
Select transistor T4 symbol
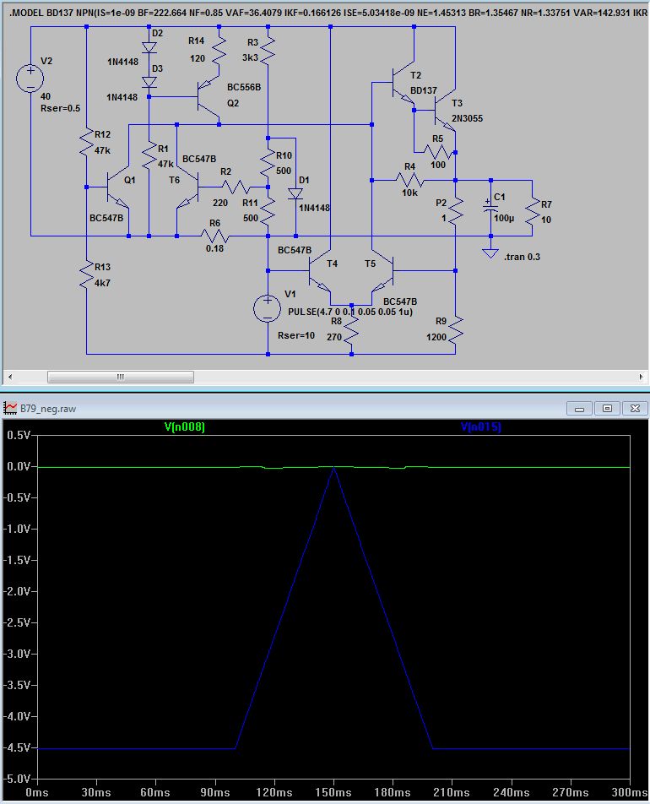click(x=320, y=271)
